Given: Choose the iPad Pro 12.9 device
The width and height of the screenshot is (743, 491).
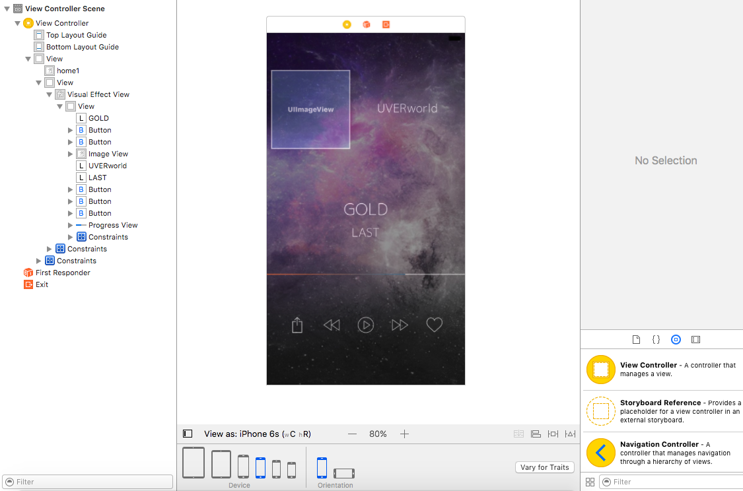Looking at the screenshot, I should coord(194,463).
